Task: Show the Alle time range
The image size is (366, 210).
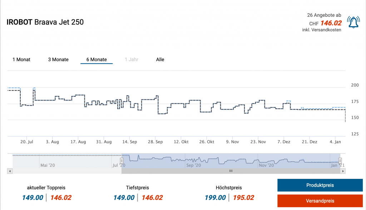Action: pyautogui.click(x=160, y=59)
